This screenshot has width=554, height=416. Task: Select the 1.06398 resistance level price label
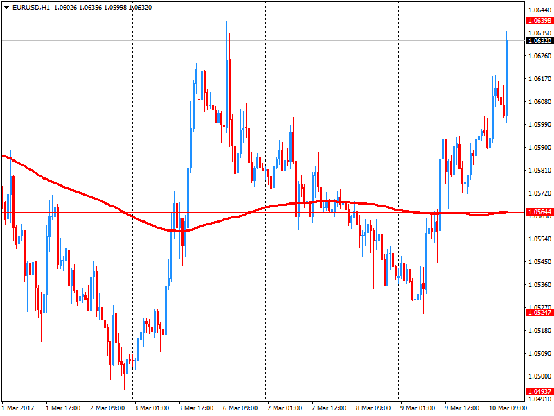point(539,21)
